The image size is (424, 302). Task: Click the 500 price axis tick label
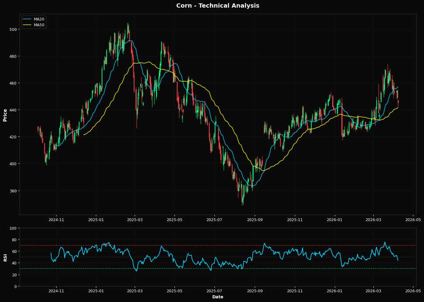pos(14,29)
